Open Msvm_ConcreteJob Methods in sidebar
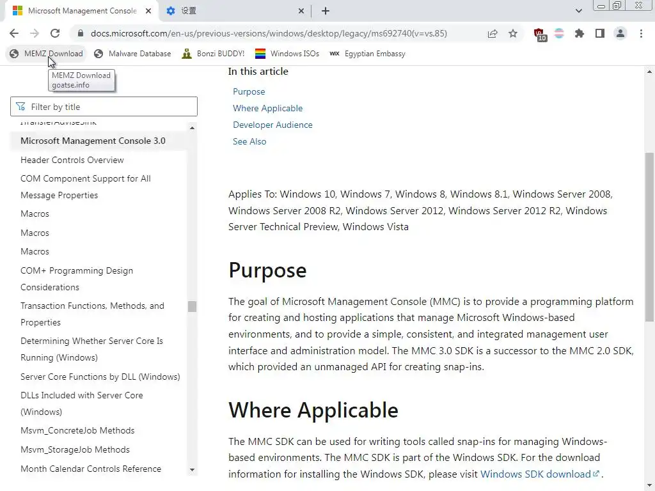Screen dimensions: 655x491 pyautogui.click(x=77, y=430)
